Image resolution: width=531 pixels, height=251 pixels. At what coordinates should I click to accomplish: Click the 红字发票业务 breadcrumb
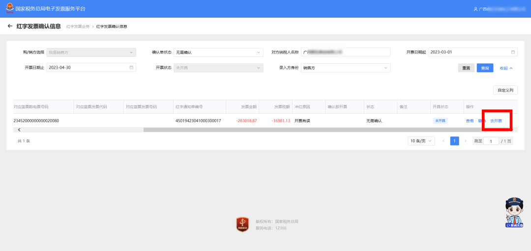pyautogui.click(x=78, y=26)
